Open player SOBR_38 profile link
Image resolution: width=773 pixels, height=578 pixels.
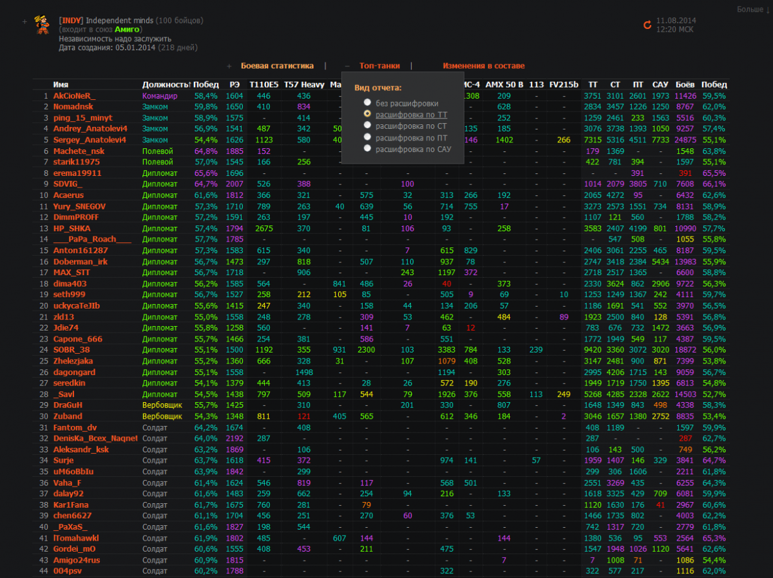click(x=72, y=350)
